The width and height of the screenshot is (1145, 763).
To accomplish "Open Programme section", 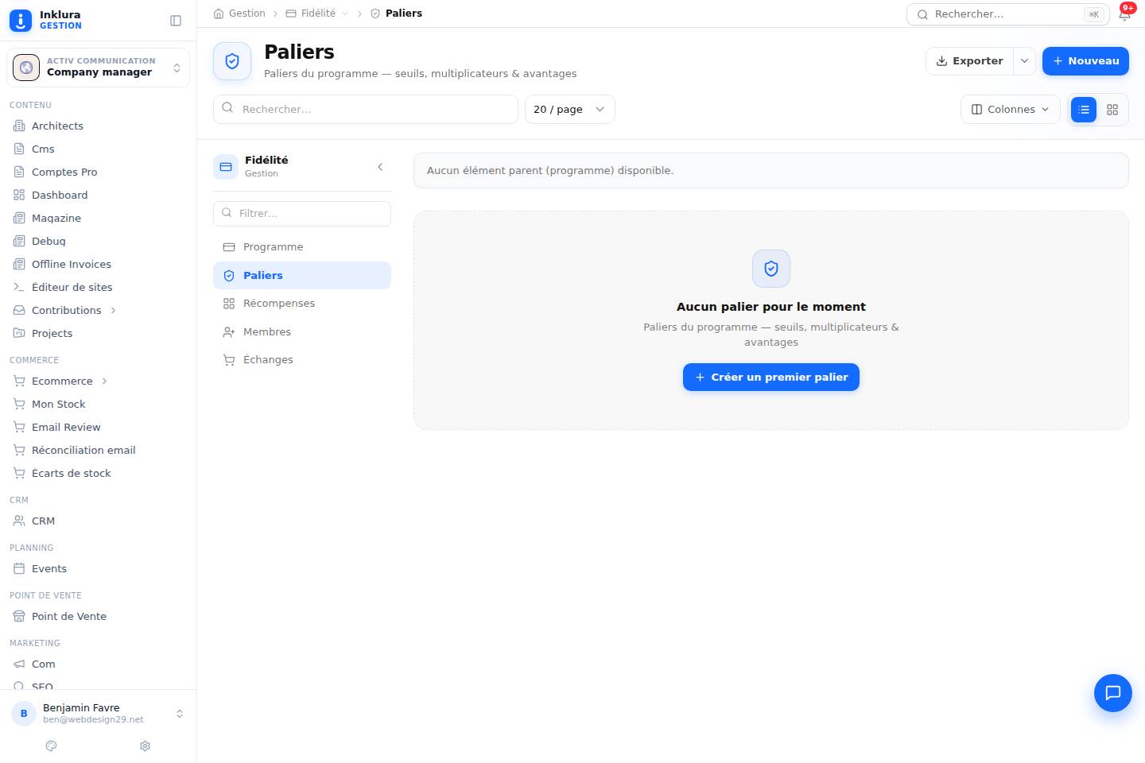I will pyautogui.click(x=301, y=246).
